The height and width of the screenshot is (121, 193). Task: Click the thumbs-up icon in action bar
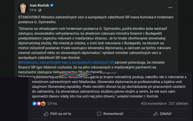46,114
